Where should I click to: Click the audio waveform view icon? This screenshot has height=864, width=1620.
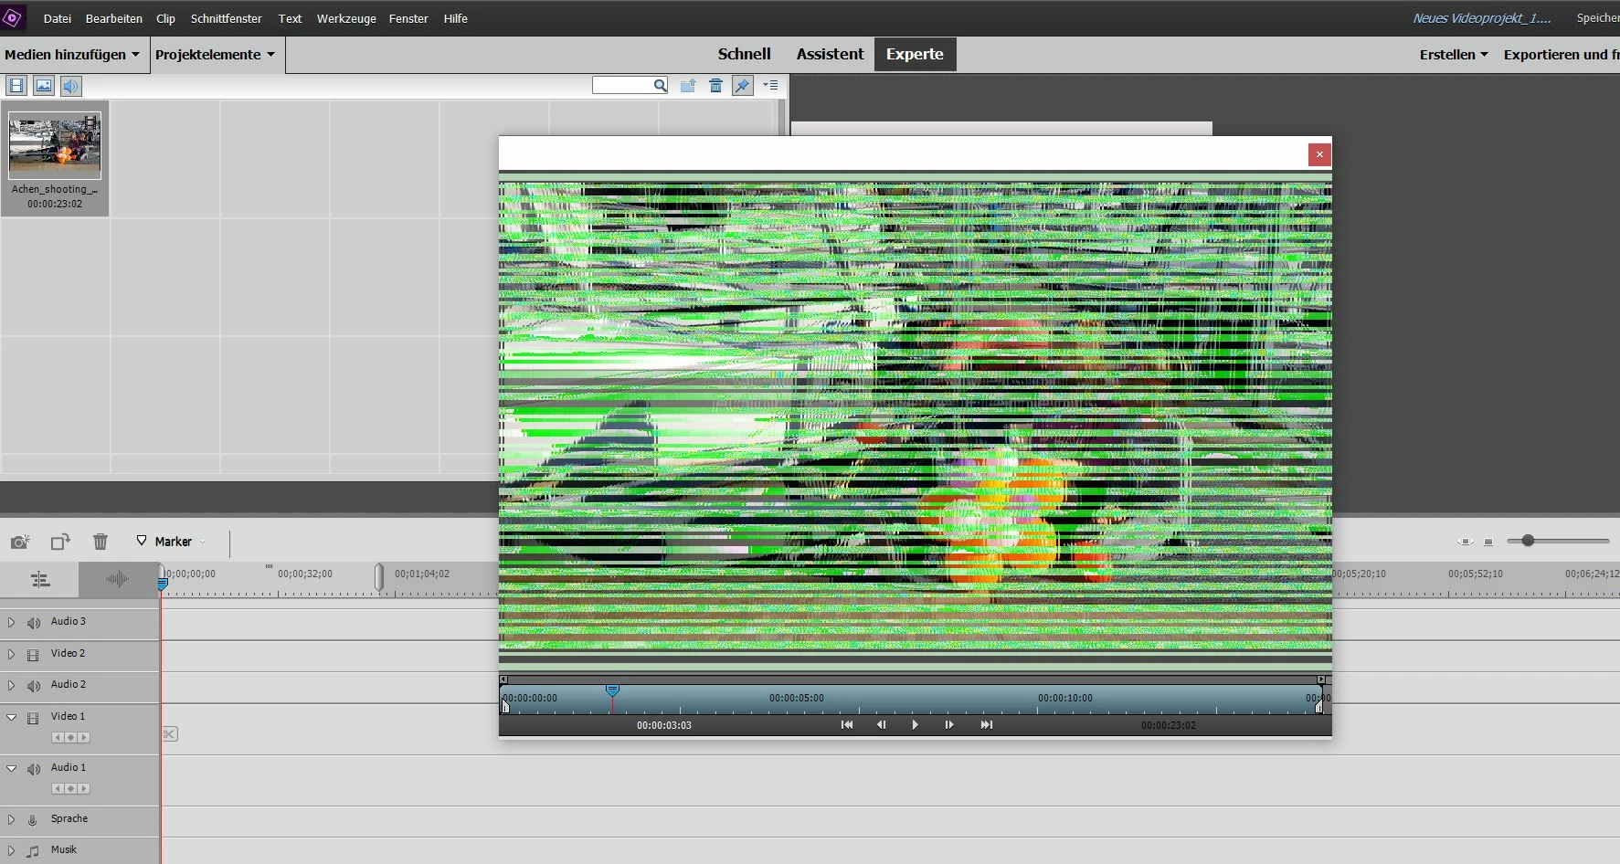tap(118, 579)
